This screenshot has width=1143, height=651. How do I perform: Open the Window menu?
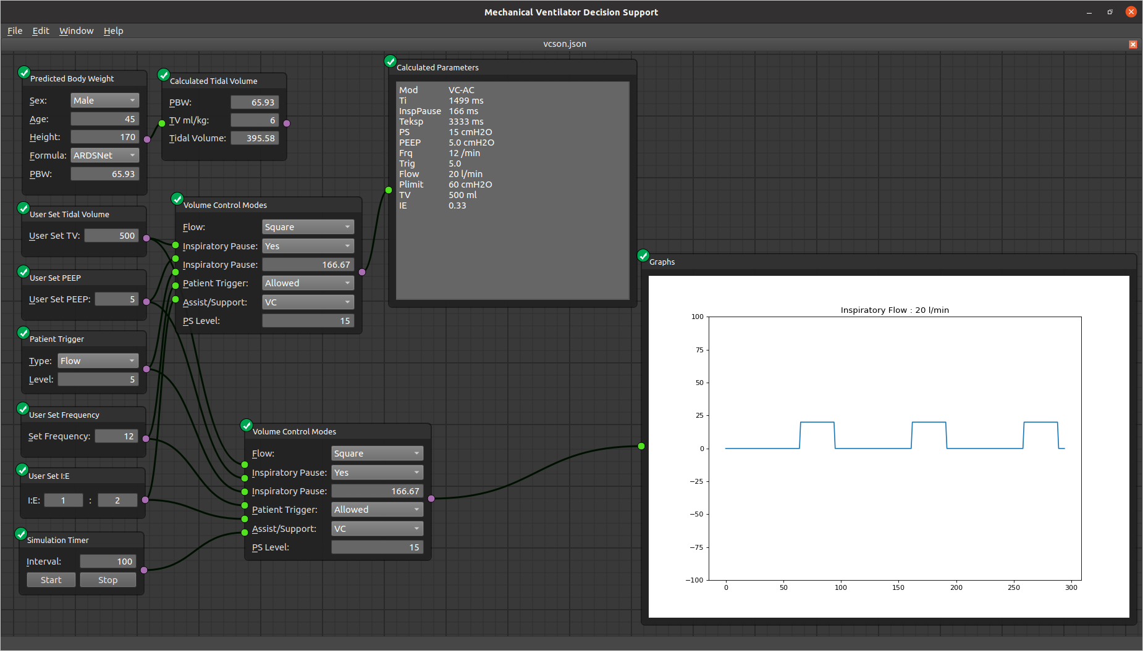[77, 31]
